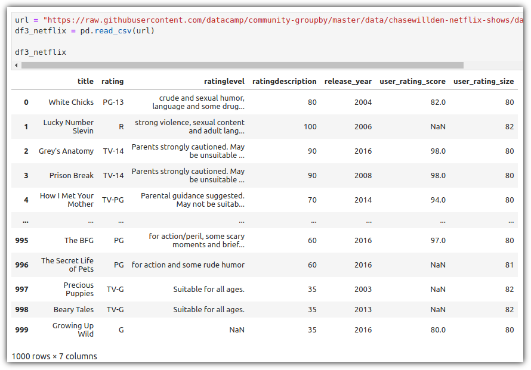
Task: Click the URL string in the code
Action: tap(283, 20)
